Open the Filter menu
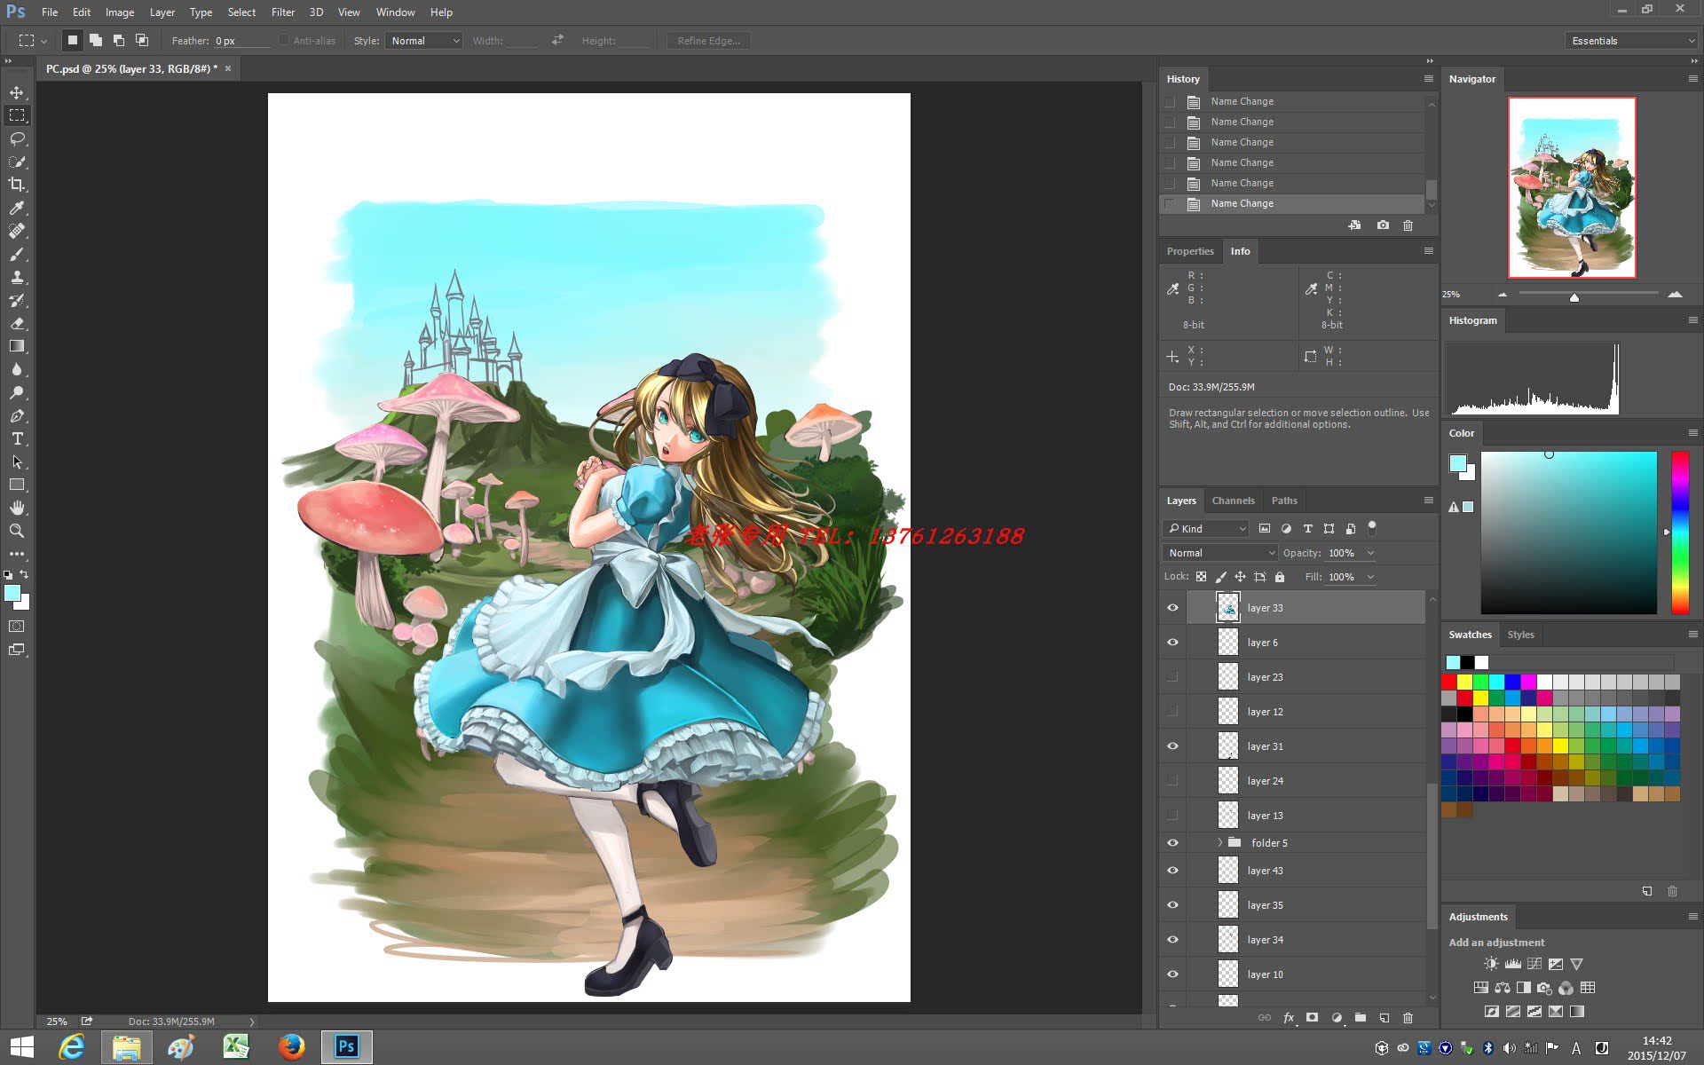Screen dimensions: 1704x1065 [283, 12]
